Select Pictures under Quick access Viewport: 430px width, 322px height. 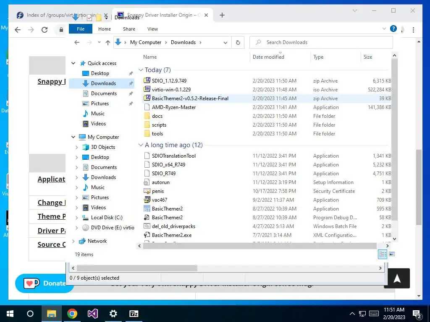100,104
